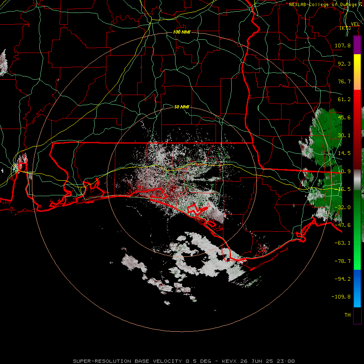This screenshot has width=364, height=364.
Task: Pick the yellow-orange segment of the velocity scale
Action: [x=357, y=72]
